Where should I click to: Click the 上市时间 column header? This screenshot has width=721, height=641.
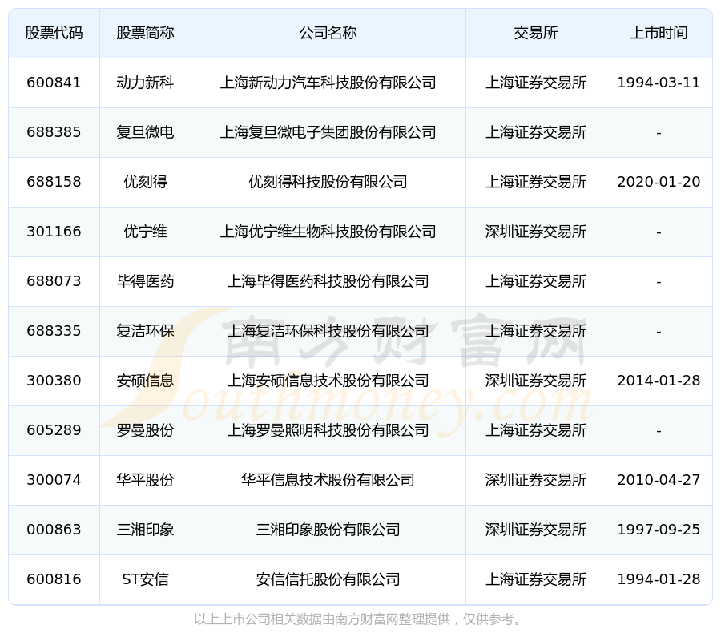[x=659, y=33]
